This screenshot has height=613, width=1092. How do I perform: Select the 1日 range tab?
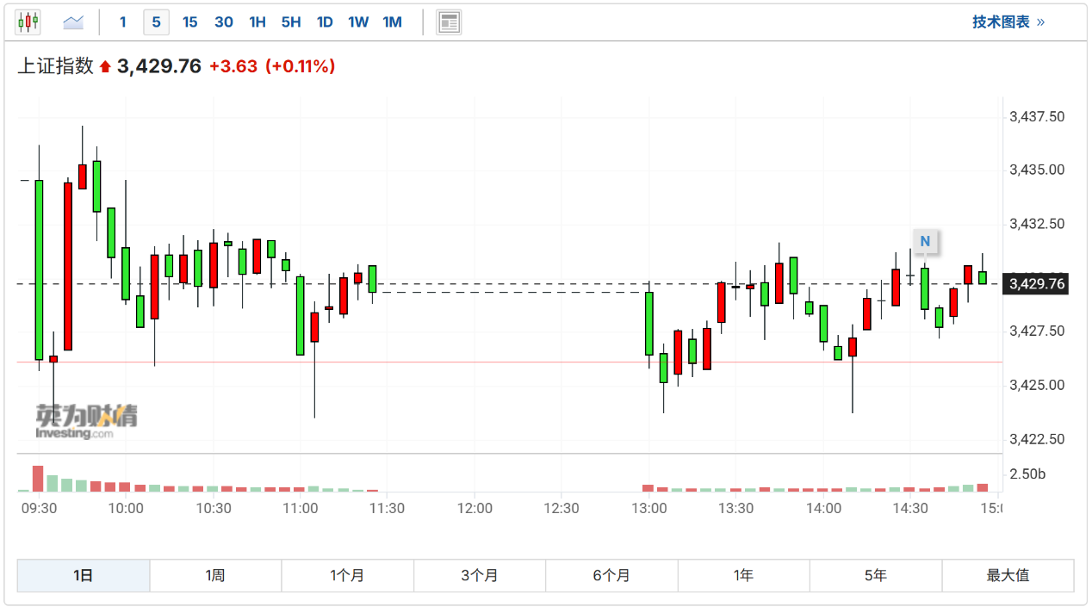[84, 575]
